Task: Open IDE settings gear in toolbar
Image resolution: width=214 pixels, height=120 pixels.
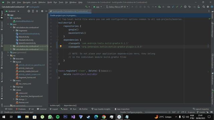Action: (x=208, y=7)
